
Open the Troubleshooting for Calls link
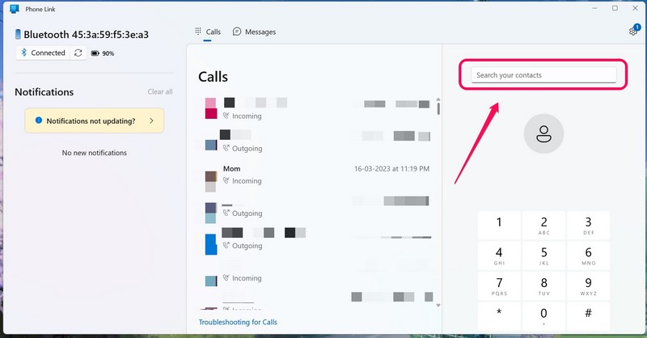[x=238, y=322]
